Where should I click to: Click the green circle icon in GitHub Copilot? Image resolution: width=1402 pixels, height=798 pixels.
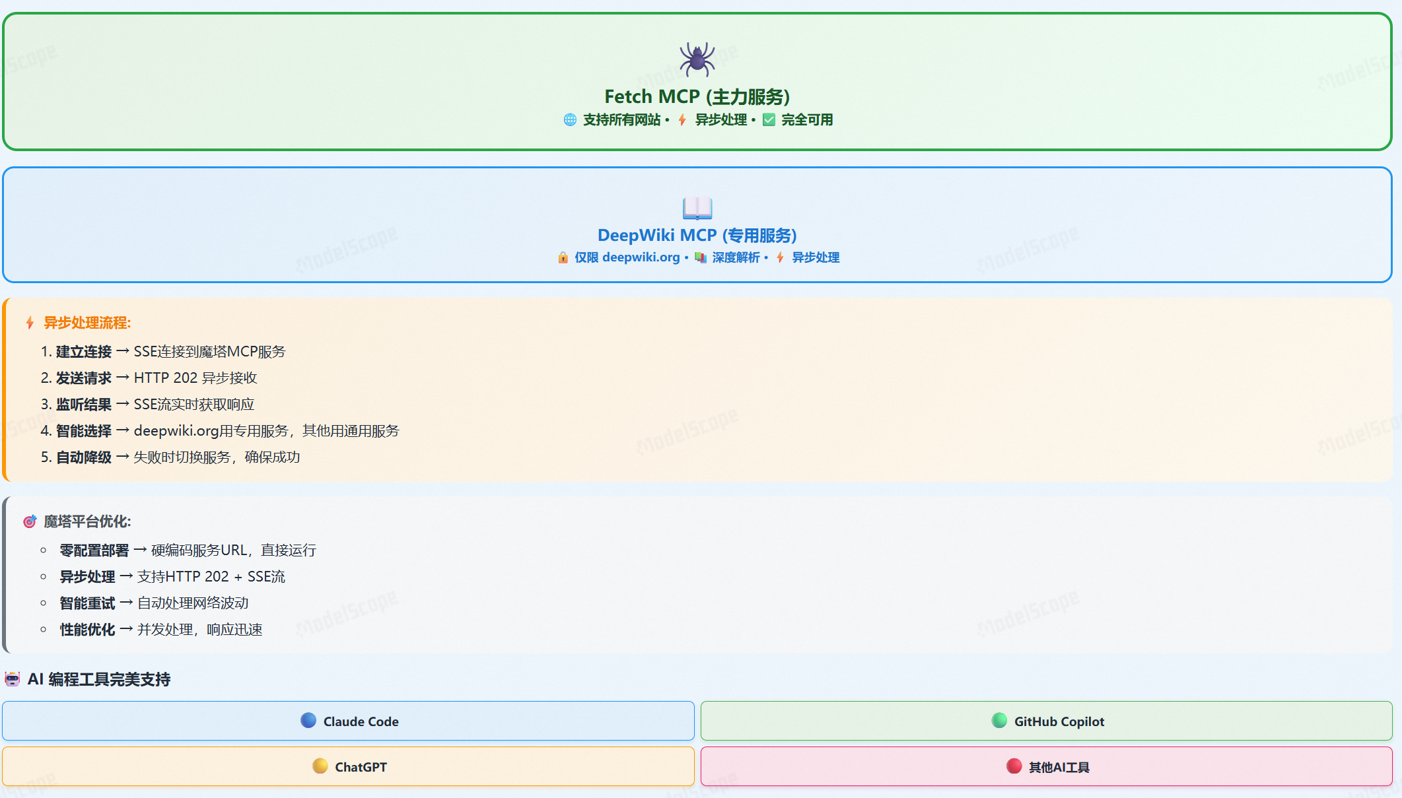click(999, 720)
